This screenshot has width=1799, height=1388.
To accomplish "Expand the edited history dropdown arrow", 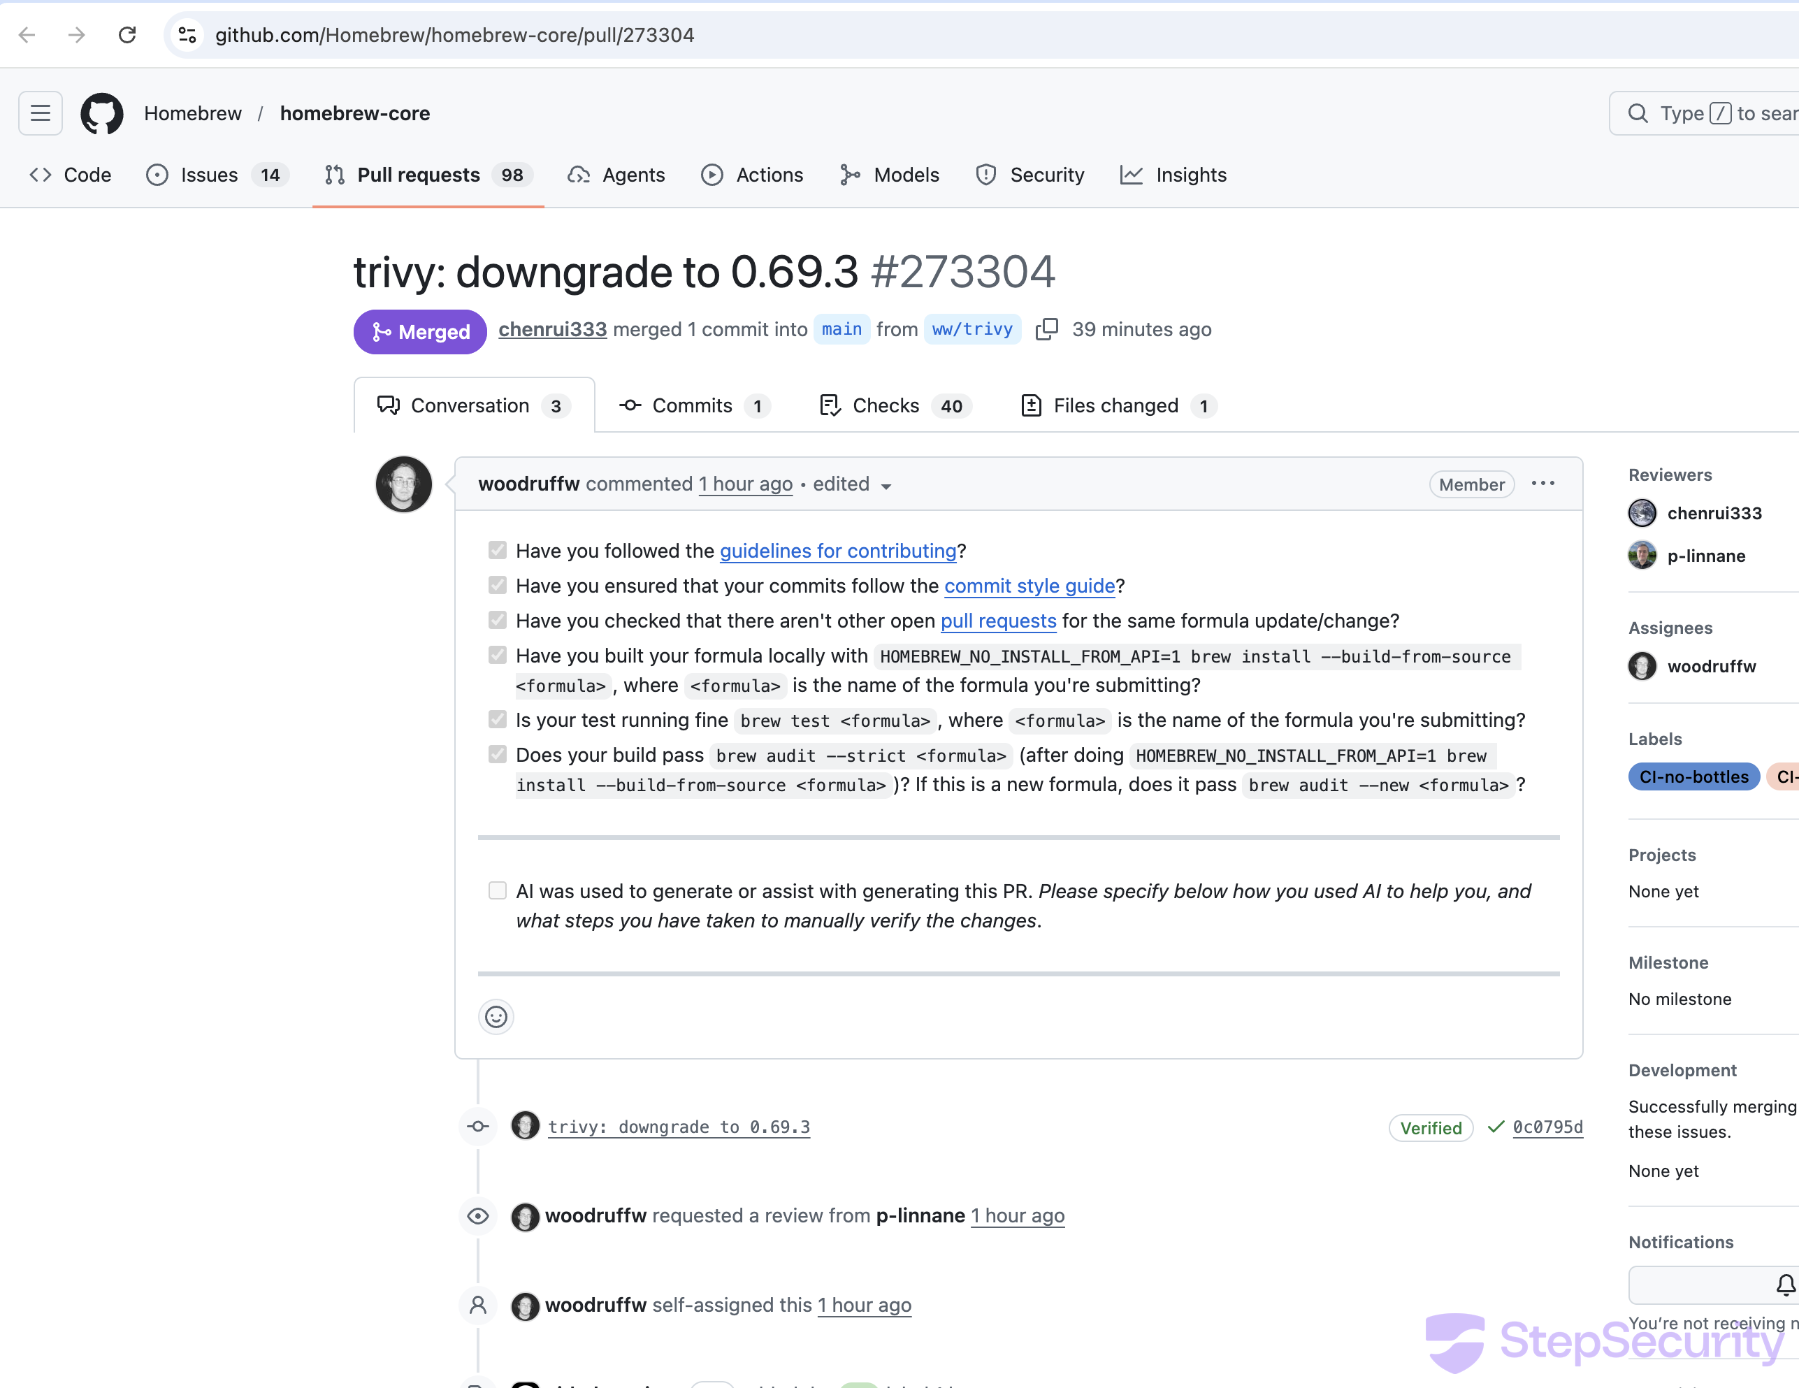I will coord(886,486).
